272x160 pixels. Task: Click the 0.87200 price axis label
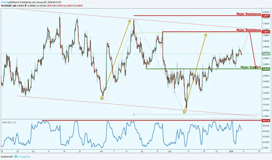[x=266, y=104]
